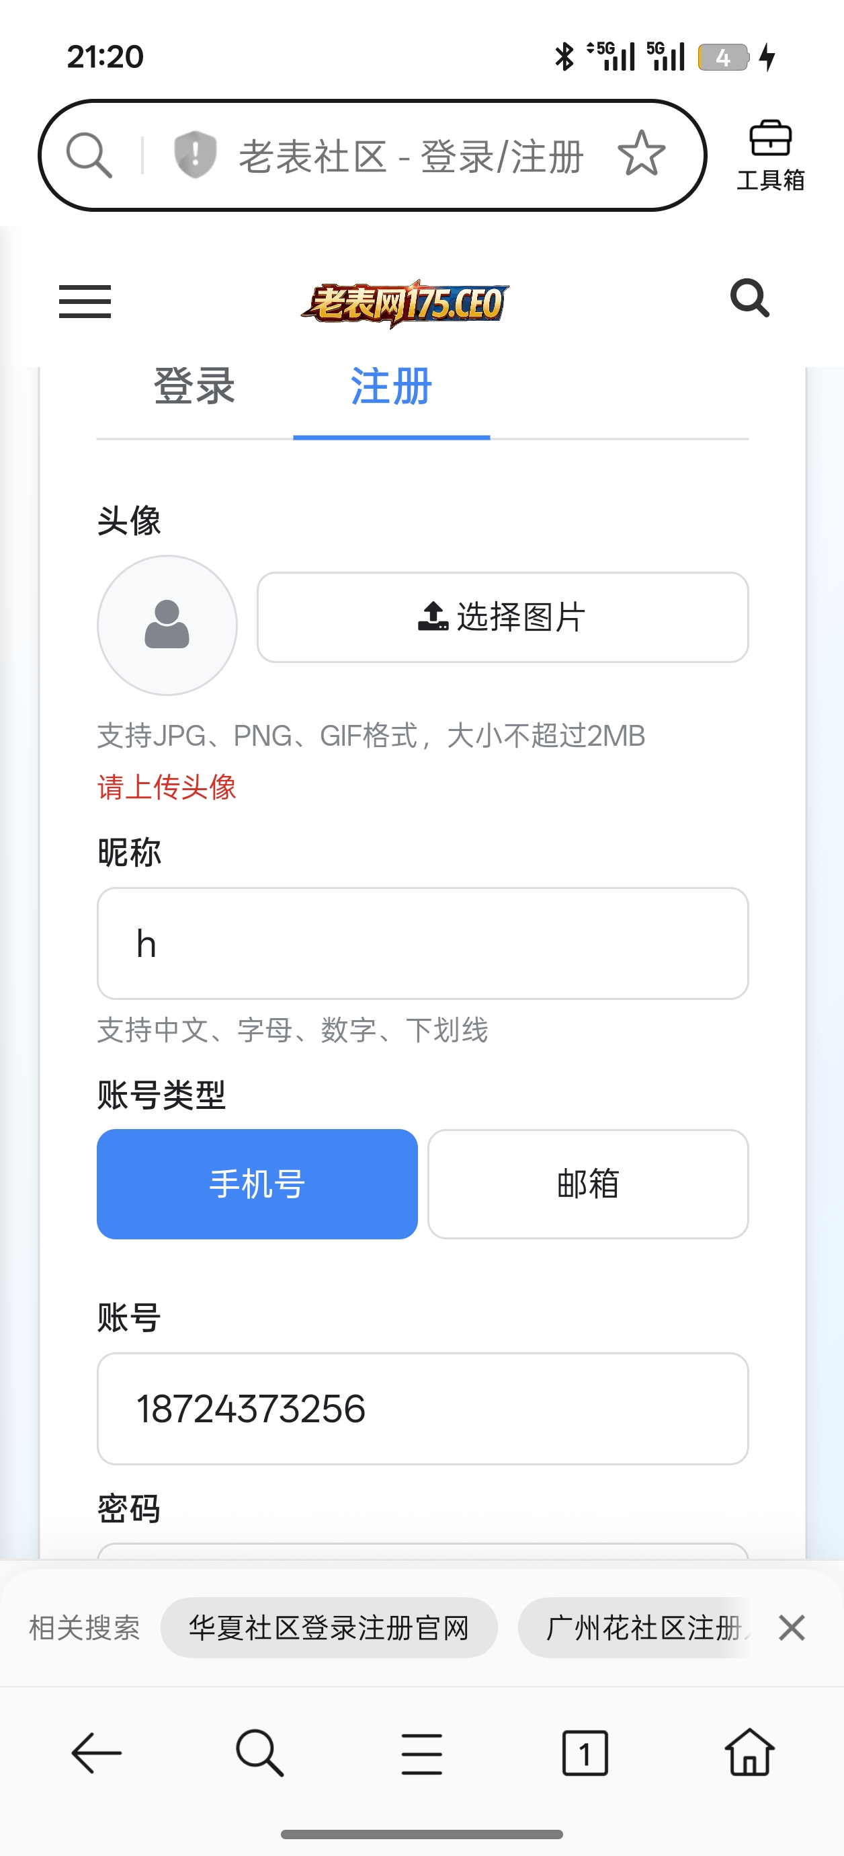Tap suggestion 华夏社区登录注册官网

pos(329,1627)
